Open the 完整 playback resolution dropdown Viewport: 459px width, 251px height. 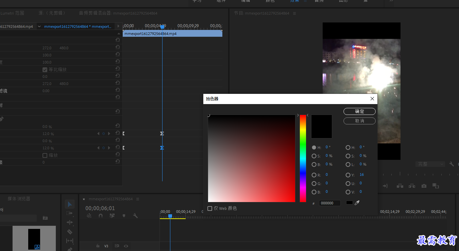pos(430,164)
